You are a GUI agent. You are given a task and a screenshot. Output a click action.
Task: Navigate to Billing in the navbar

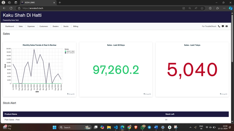[75, 26]
